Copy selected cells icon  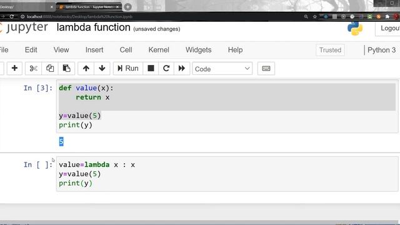50,68
